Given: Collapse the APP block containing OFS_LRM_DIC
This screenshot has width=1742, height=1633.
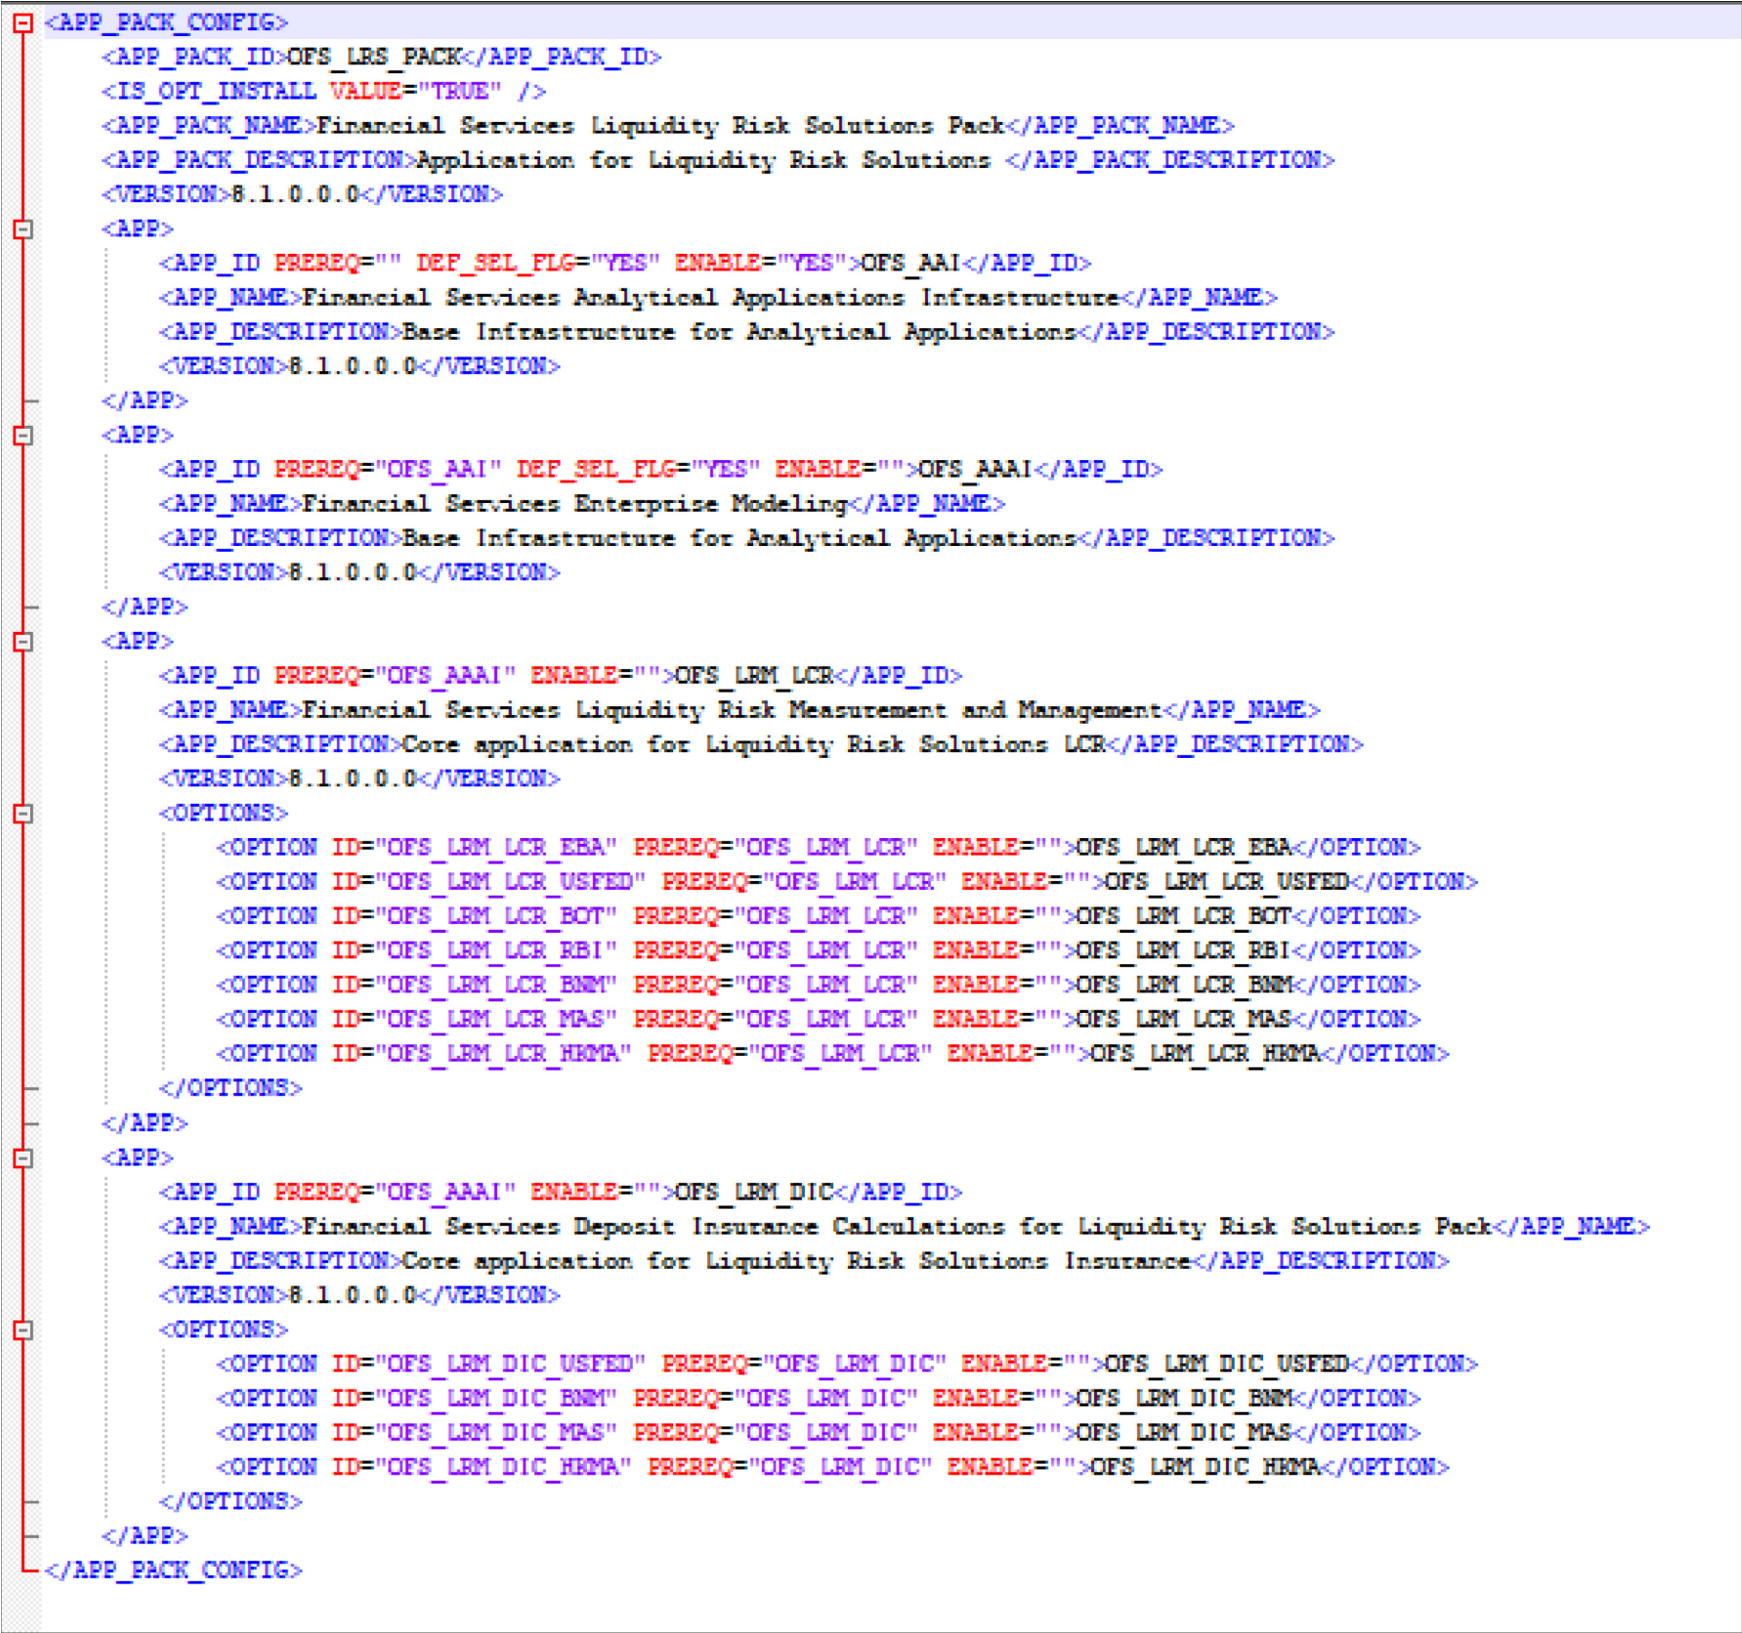Looking at the screenshot, I should point(23,1158).
